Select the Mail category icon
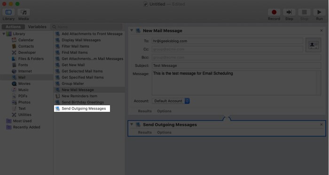329x175 pixels. point(14,77)
